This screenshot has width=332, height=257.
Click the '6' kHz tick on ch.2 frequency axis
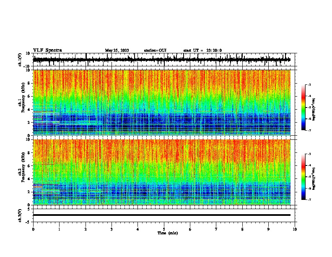tap(29, 166)
